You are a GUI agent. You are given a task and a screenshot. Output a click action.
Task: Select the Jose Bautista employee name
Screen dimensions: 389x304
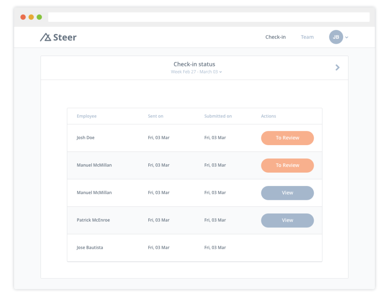click(90, 247)
